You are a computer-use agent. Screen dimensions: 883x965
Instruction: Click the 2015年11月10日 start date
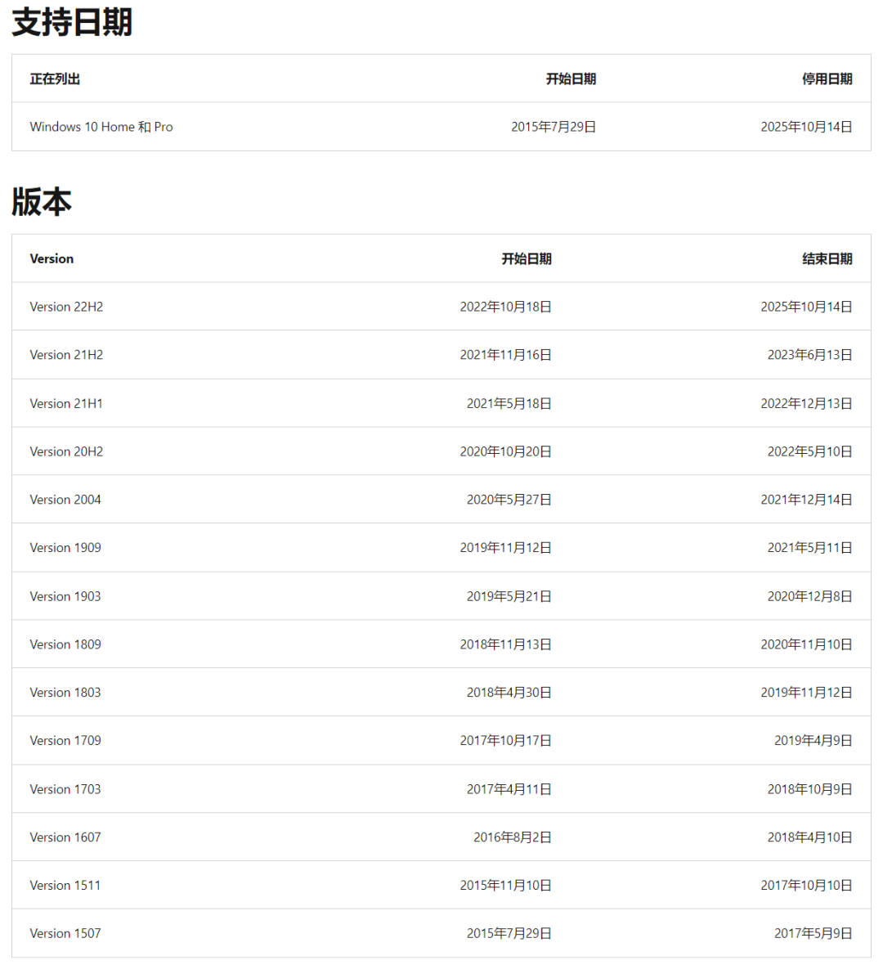point(505,884)
